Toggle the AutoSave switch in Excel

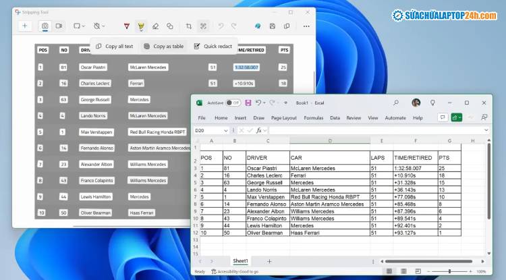[x=233, y=103]
